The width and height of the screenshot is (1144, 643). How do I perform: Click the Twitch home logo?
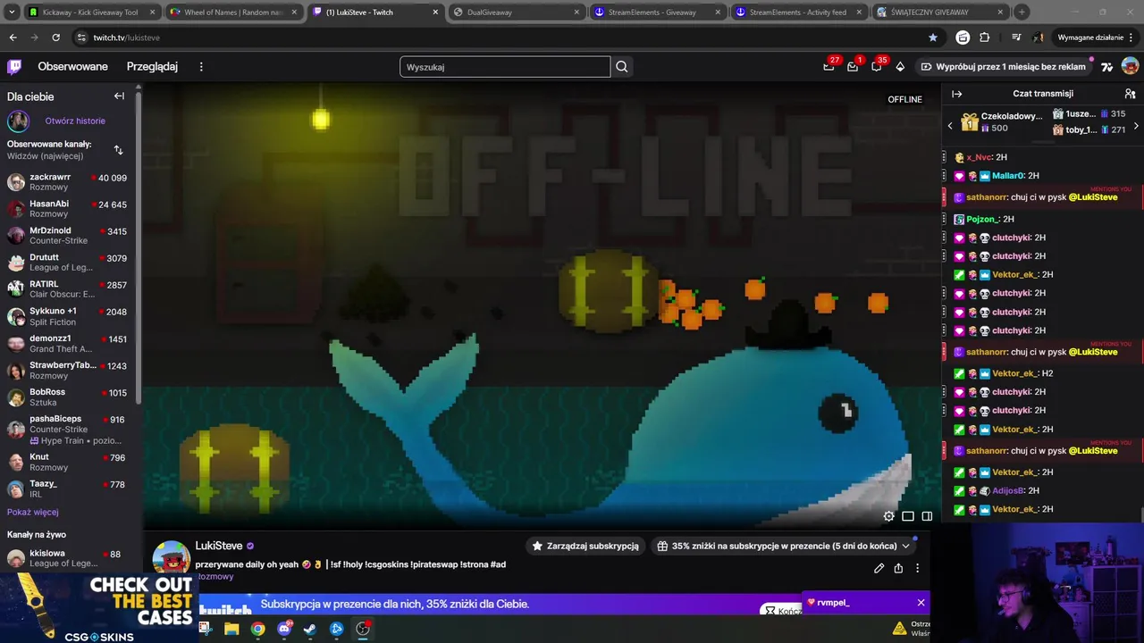click(14, 66)
